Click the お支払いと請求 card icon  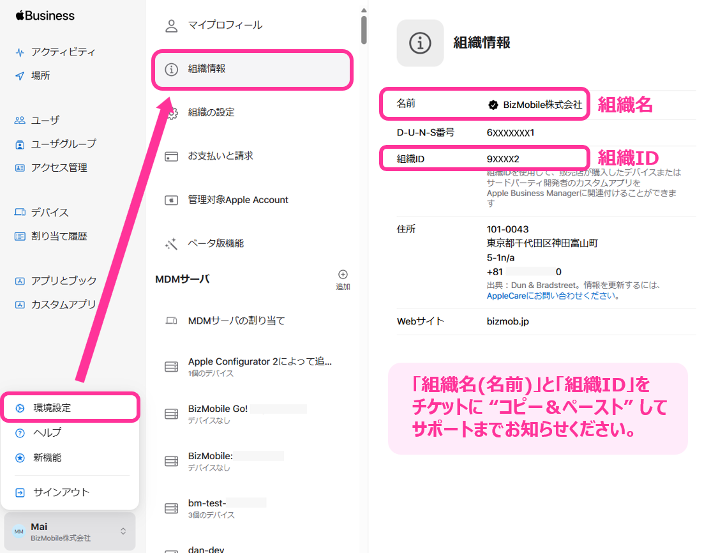[171, 156]
